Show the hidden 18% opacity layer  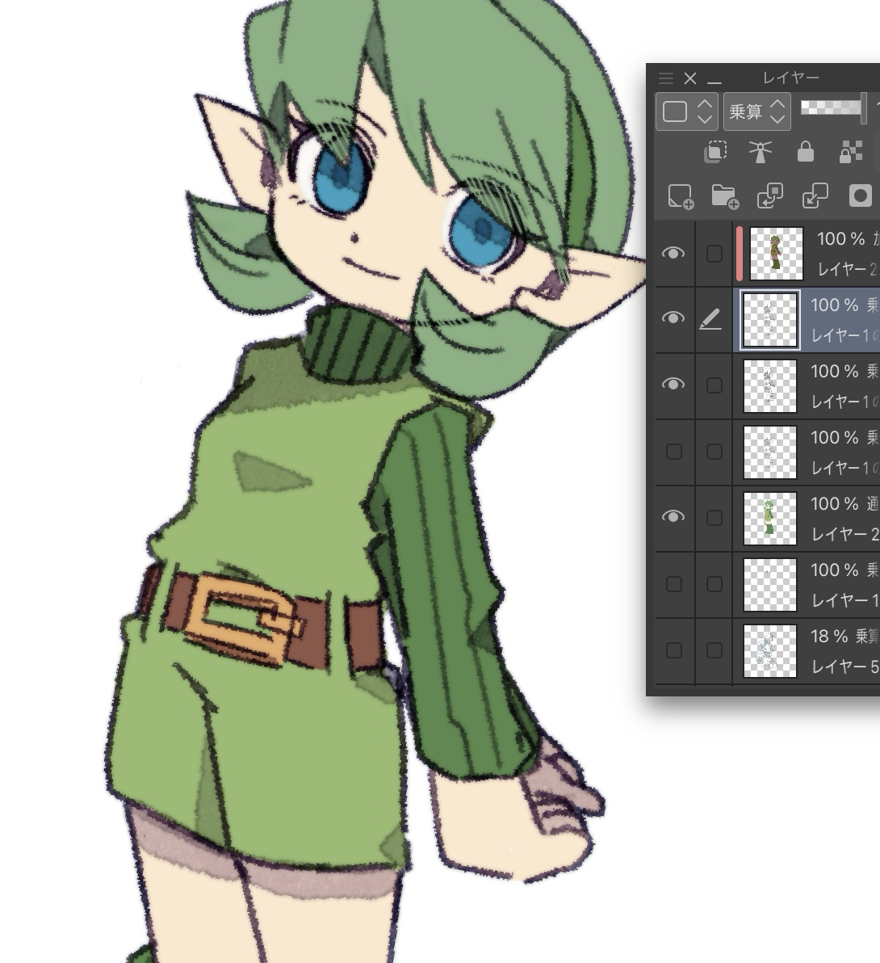point(673,650)
